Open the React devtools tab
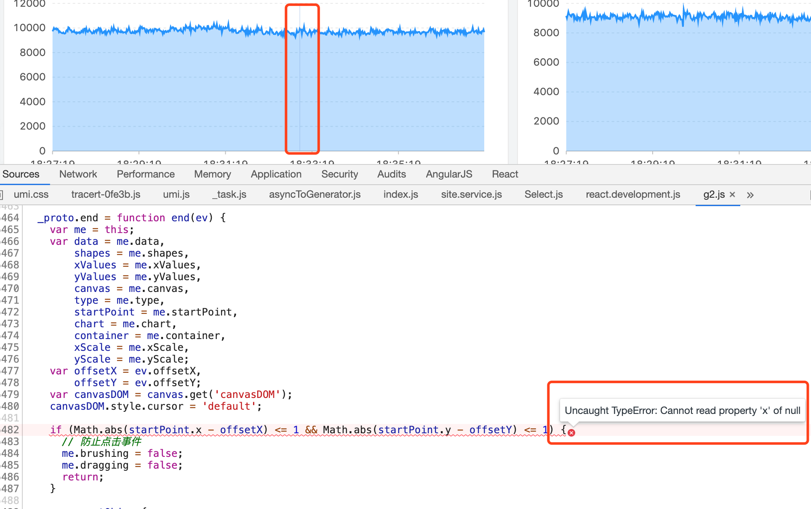This screenshot has height=509, width=811. [505, 174]
